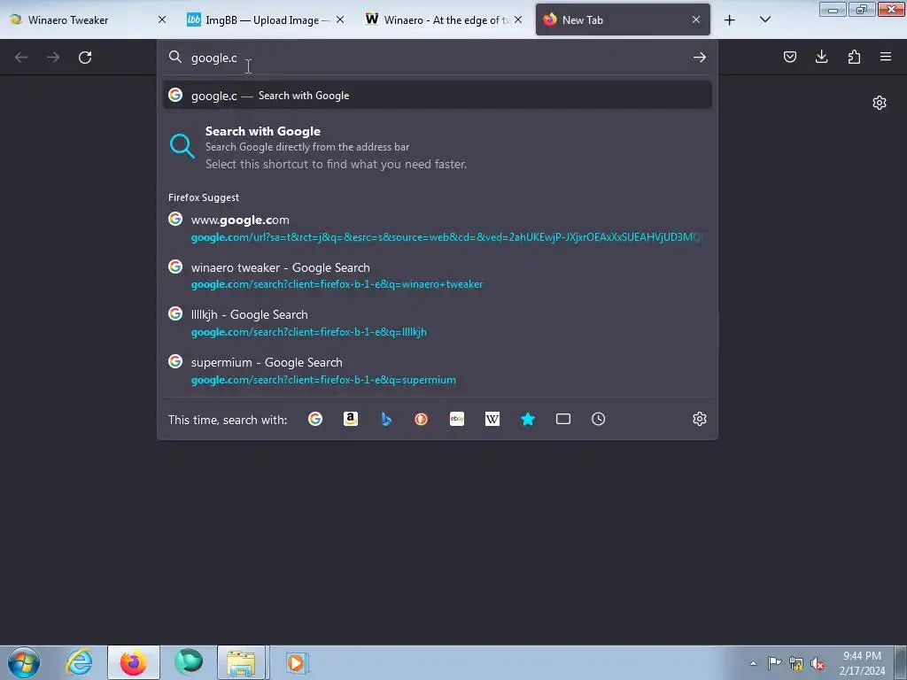Close the Winaero At the edge tab
Image resolution: width=907 pixels, height=680 pixels.
click(x=518, y=20)
